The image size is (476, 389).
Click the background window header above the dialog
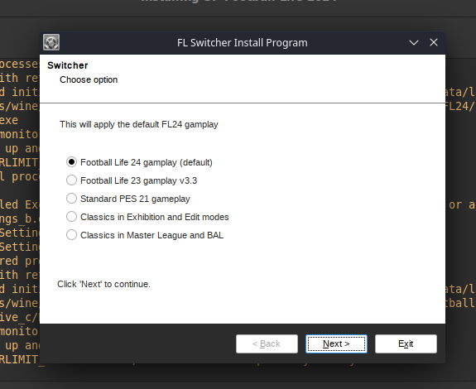pos(238,8)
